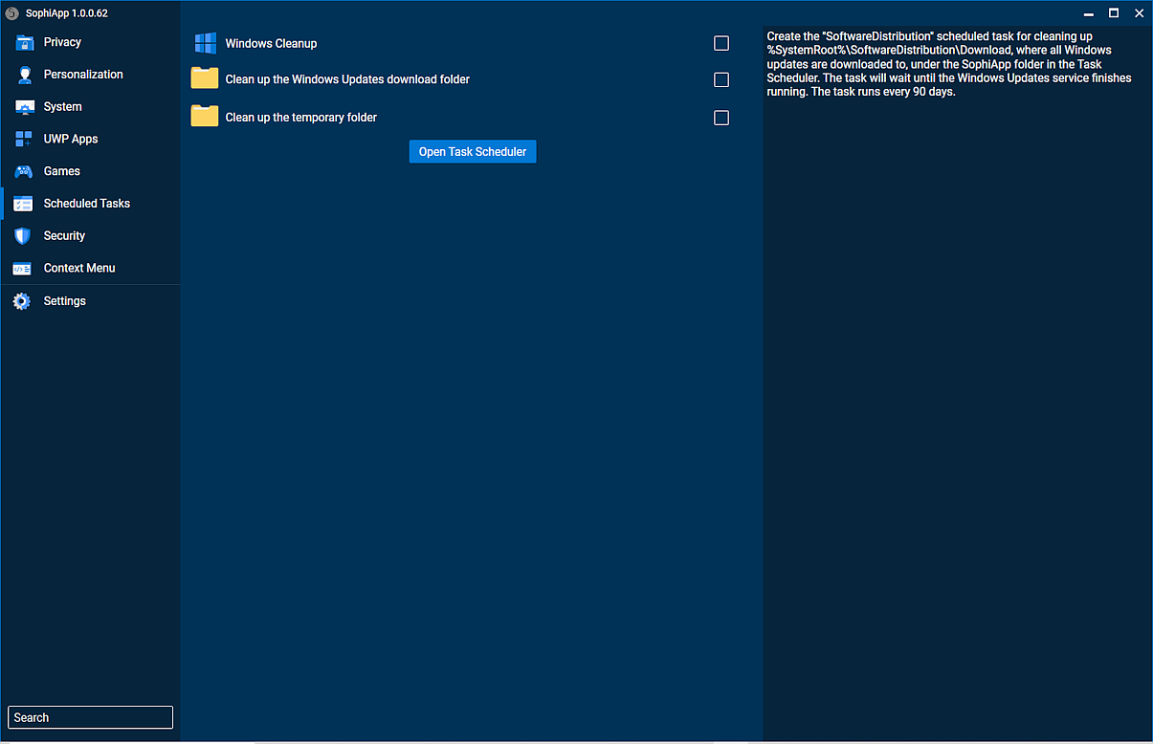Open the Security section label
1153x744 pixels.
click(x=64, y=235)
